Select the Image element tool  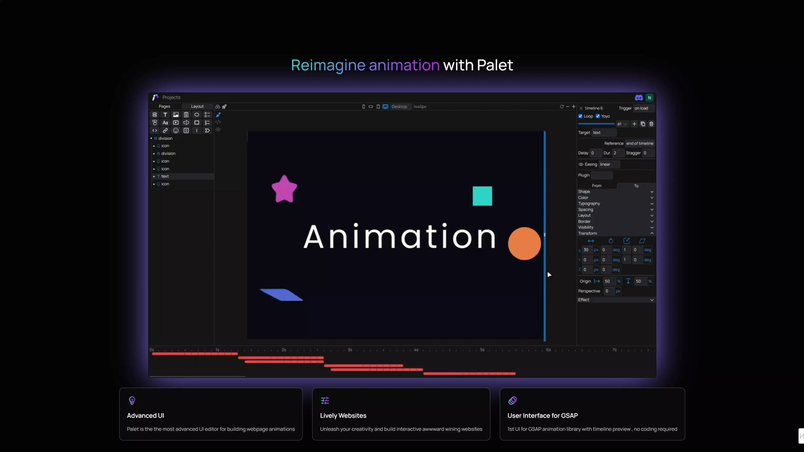176,115
